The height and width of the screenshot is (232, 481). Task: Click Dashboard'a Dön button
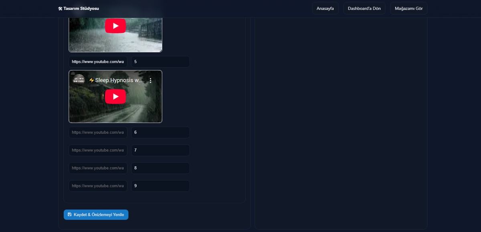[364, 8]
